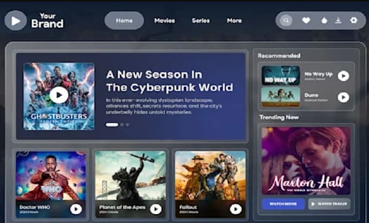This screenshot has width=369, height=223.
Task: Click the 'Doctor WHO' title label
Action: [35, 207]
